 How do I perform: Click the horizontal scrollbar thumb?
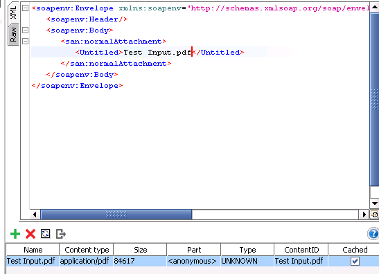tap(116, 214)
